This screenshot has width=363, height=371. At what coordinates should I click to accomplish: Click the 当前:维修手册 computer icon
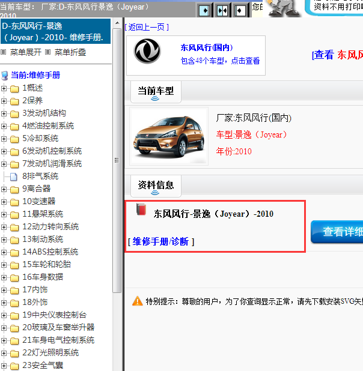[x=5, y=76]
